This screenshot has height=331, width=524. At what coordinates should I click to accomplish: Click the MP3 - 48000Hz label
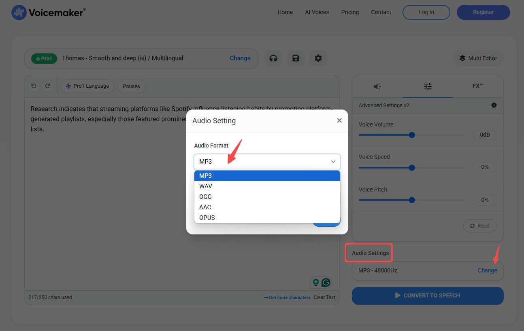tap(378, 270)
